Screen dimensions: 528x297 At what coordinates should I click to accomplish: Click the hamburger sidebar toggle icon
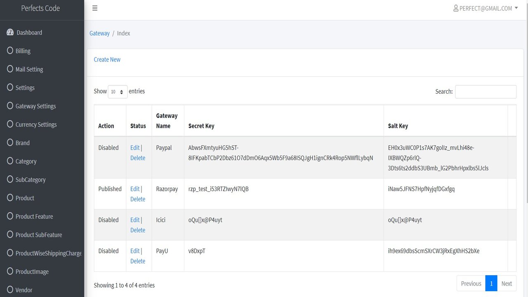95,8
